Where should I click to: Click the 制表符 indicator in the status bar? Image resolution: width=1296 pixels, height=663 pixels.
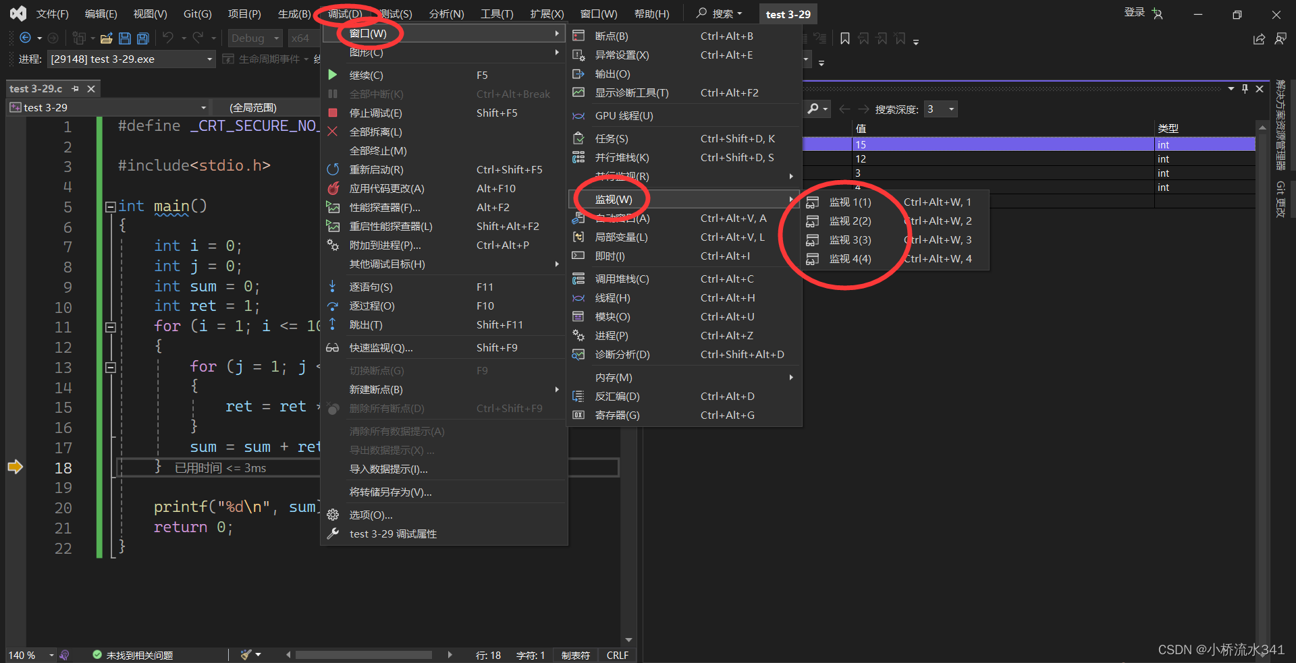(x=576, y=655)
